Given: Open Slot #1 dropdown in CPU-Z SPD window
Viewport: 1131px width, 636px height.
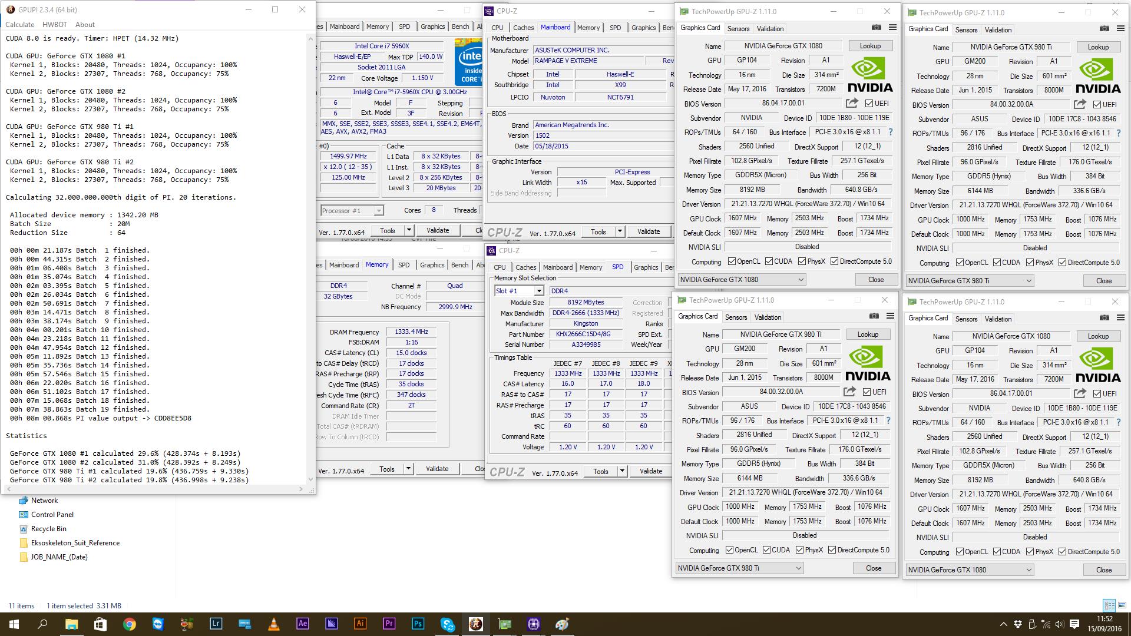Looking at the screenshot, I should (519, 291).
